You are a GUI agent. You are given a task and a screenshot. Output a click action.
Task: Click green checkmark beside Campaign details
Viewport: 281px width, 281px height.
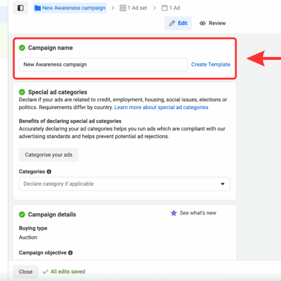tap(22, 214)
